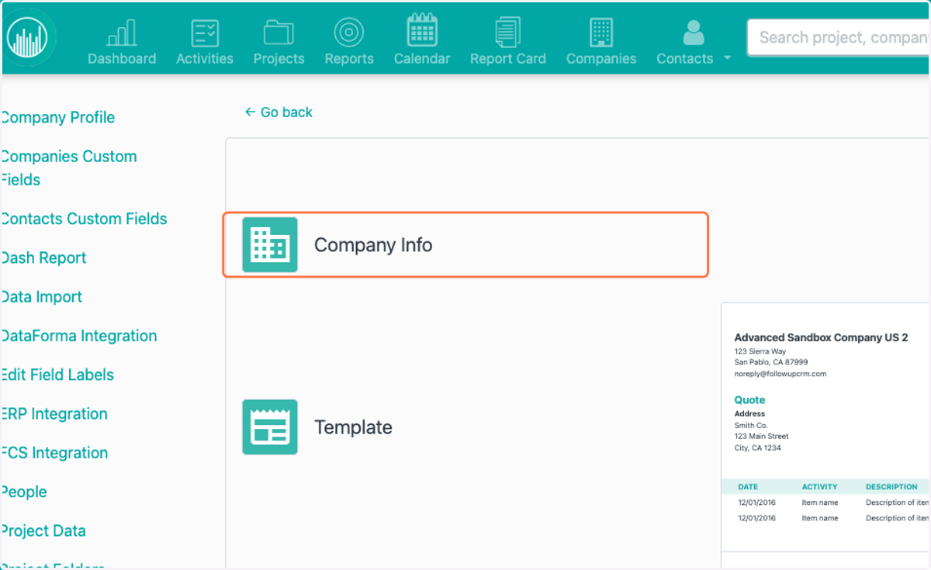This screenshot has height=570, width=931.
Task: Select the Report Card label in navbar
Action: click(x=508, y=59)
